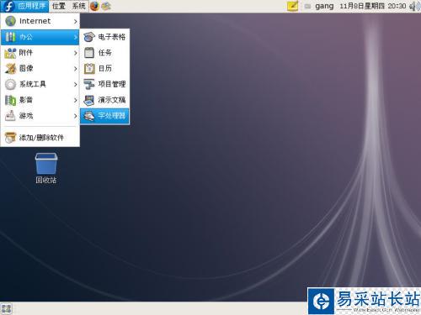Viewport: 421px width, 315px height.
Task: Select the 影音 menu label
Action: pos(26,100)
